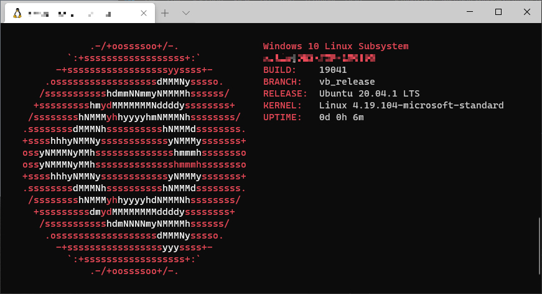Click the uptime value "0d 0h 6m"
This screenshot has width=542, height=294.
coord(342,117)
